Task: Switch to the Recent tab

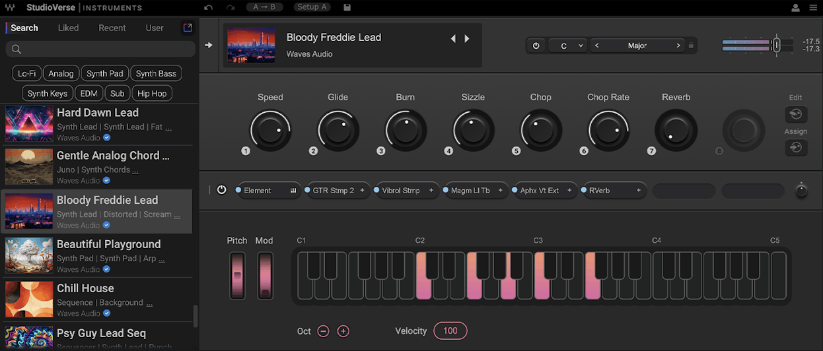Action: pos(112,28)
